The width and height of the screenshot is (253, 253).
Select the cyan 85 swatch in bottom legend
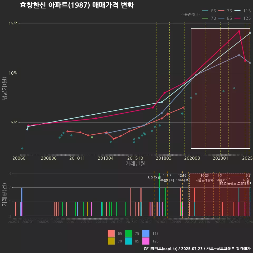129,241
